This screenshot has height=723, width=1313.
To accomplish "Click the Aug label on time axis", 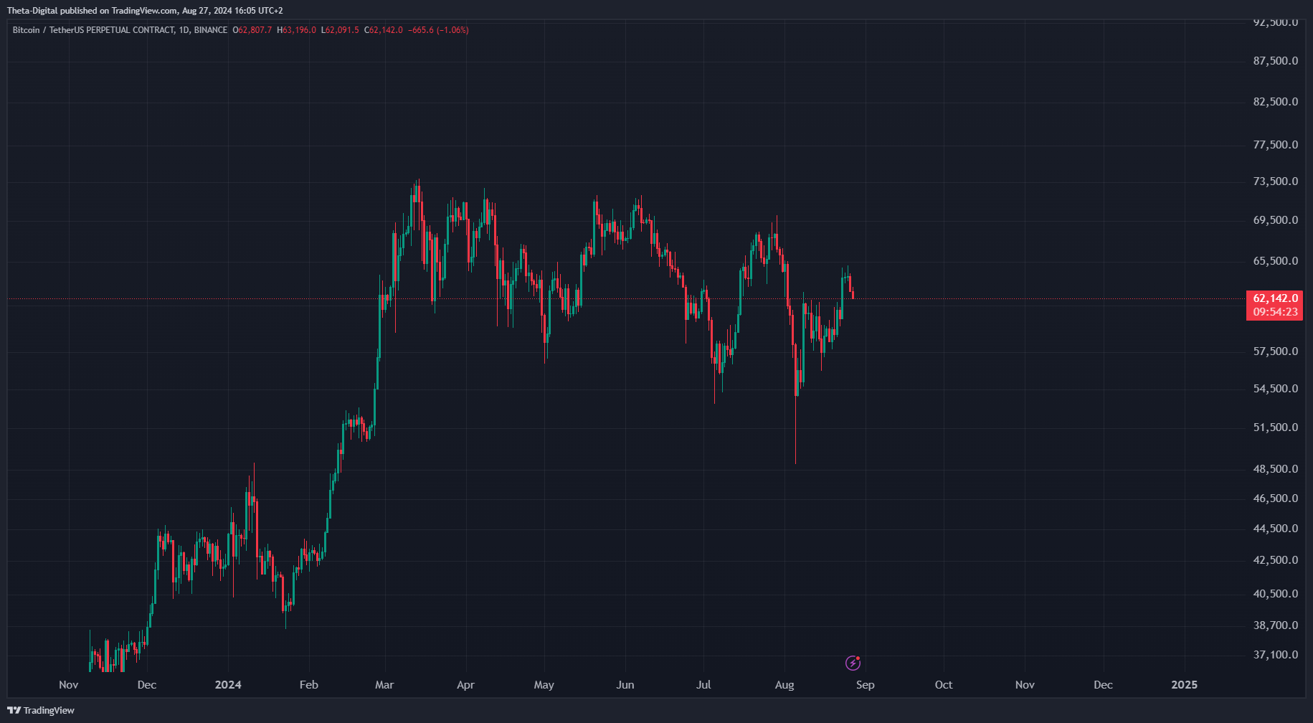I will (x=785, y=685).
